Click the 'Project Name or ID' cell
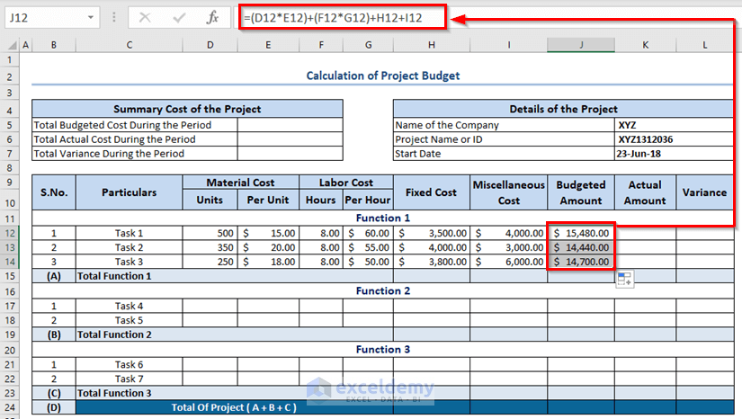Screen dimensions: 742x419 coord(504,139)
